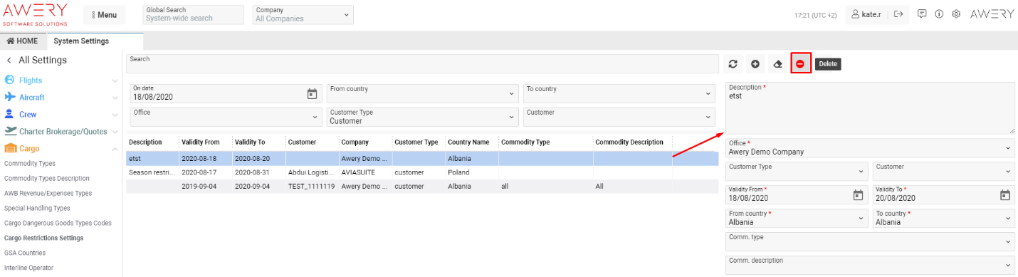Image resolution: width=1018 pixels, height=277 pixels.
Task: Open AWB Revenue/Expenses Types settings
Action: pyautogui.click(x=48, y=193)
